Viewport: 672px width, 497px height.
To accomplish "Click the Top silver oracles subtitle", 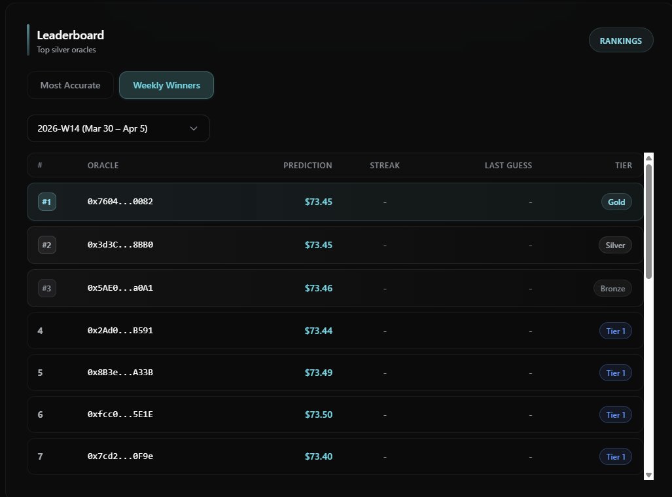I will click(67, 50).
